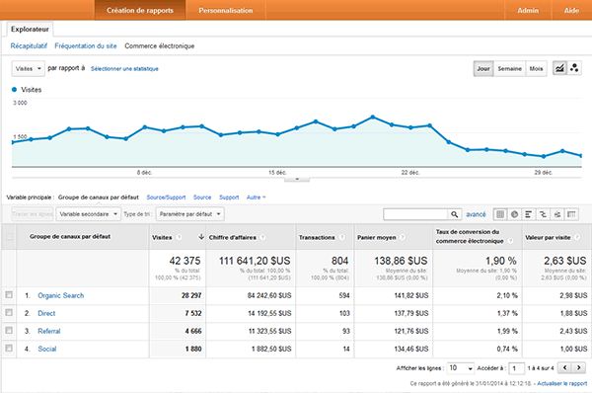Select the performance bar view
Viewport: 592px width, 393px height.
[x=528, y=214]
